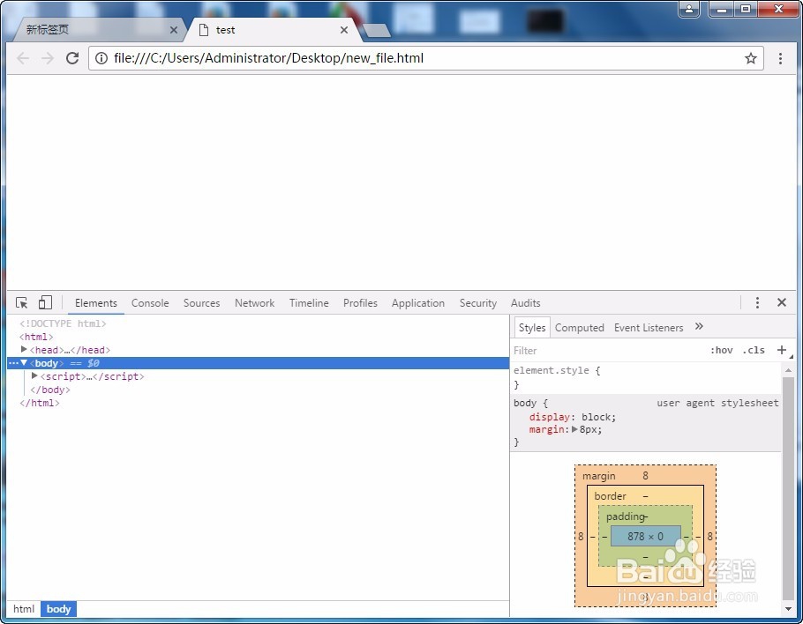The image size is (803, 624).
Task: Select the closing </body> tag row
Action: (50, 390)
